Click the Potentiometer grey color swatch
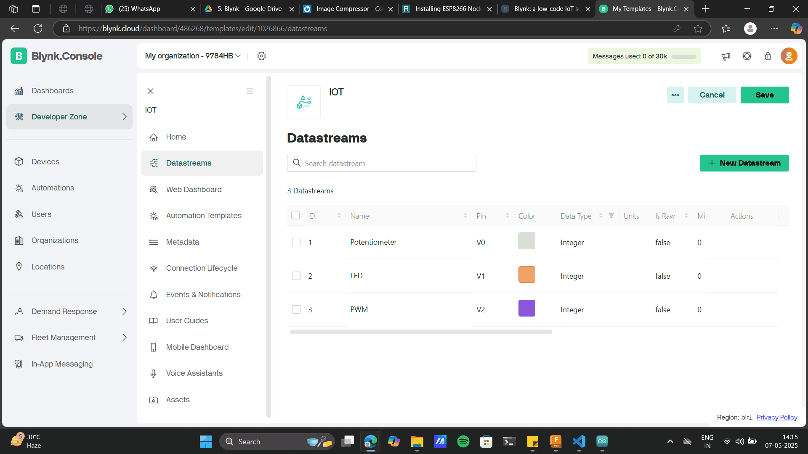 tap(526, 241)
